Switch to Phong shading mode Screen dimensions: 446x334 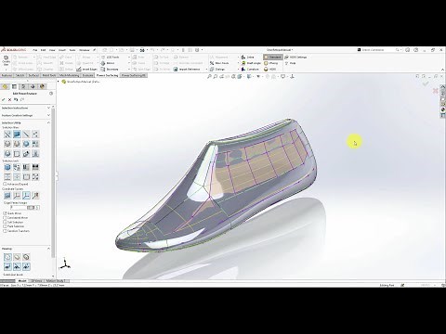(271, 63)
